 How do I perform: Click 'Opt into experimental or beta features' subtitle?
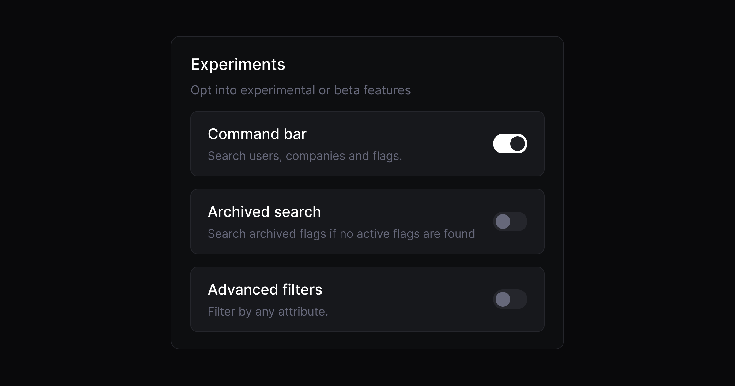(300, 90)
